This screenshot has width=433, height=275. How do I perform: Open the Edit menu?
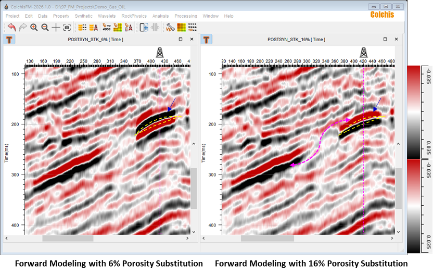[29, 16]
